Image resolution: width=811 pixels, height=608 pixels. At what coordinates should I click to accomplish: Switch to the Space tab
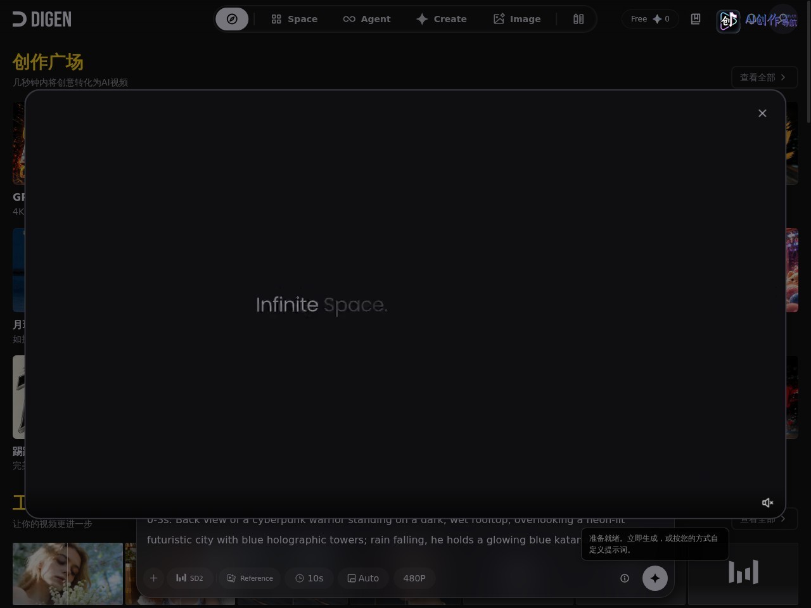(295, 19)
